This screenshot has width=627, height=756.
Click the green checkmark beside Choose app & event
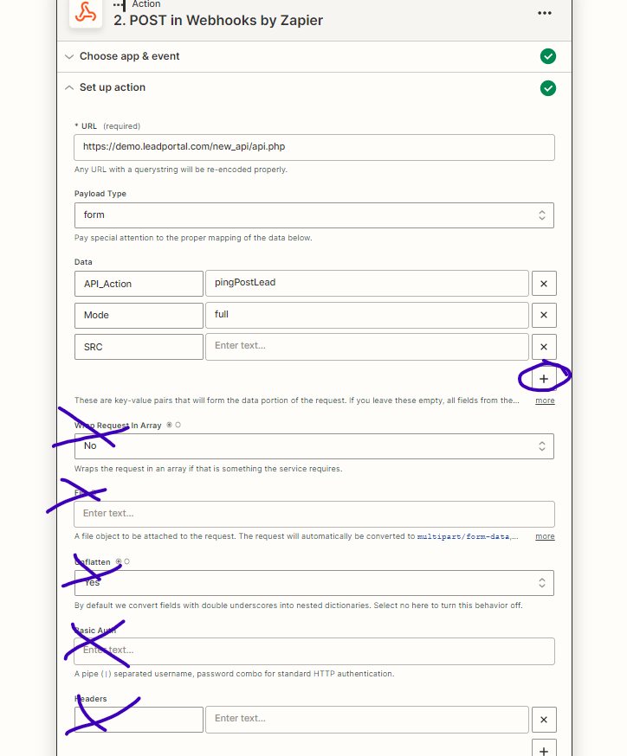(548, 56)
